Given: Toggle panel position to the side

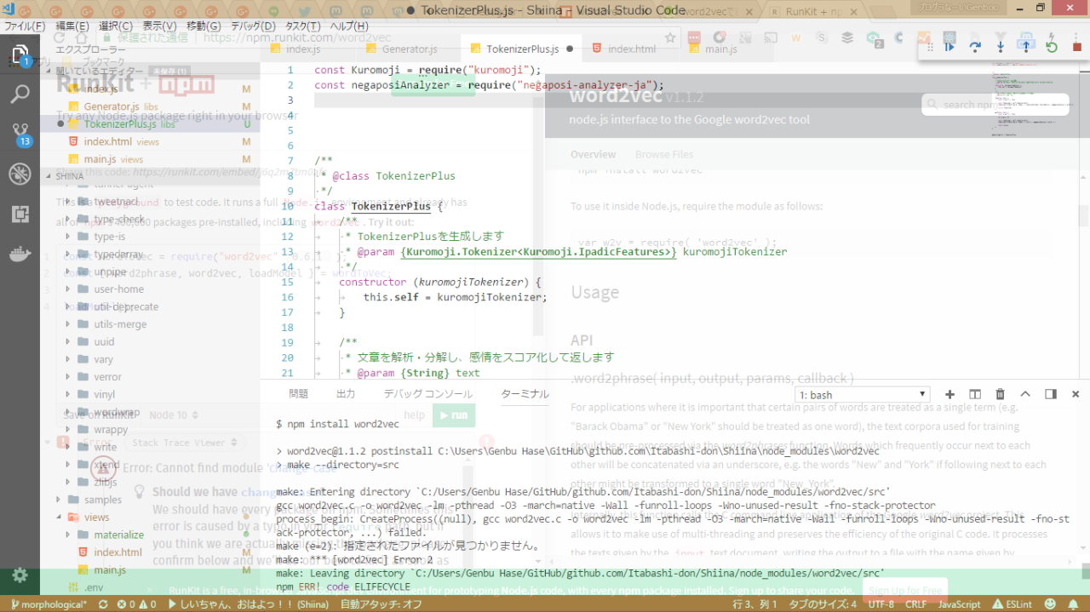Looking at the screenshot, I should (x=1051, y=394).
